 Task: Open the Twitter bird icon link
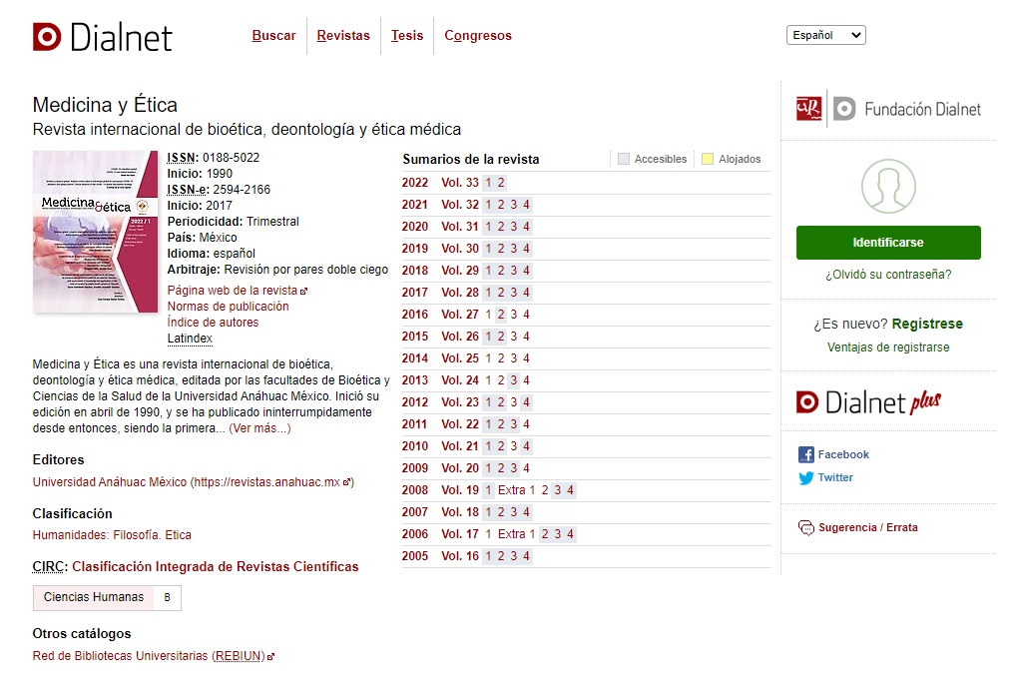tap(806, 478)
